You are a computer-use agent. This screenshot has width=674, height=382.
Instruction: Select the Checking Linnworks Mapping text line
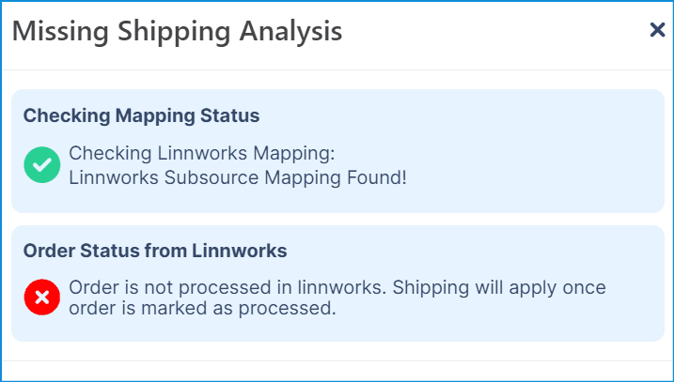(x=201, y=153)
